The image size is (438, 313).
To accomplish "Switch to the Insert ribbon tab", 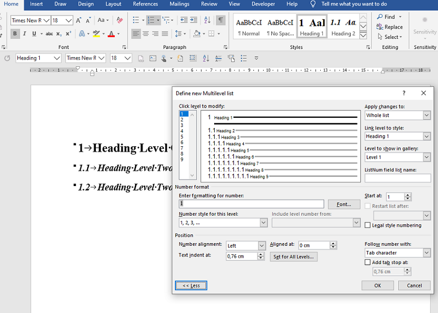I will [x=36, y=4].
